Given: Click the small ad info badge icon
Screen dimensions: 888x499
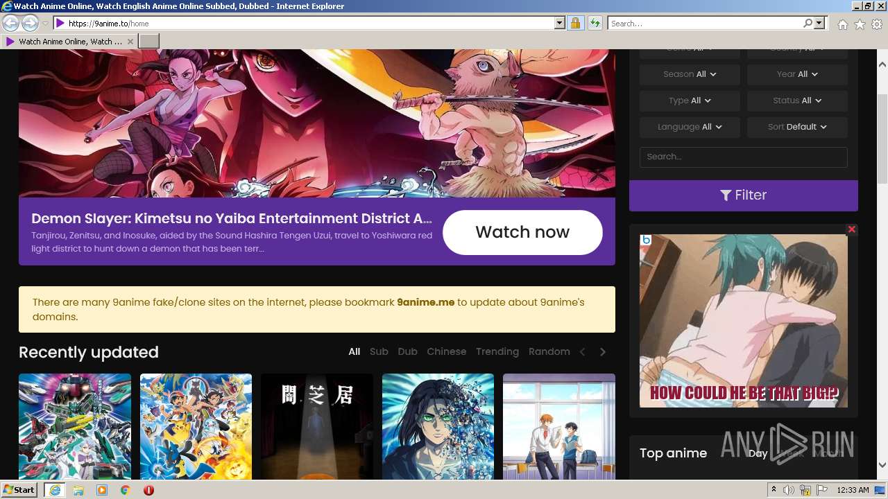Looking at the screenshot, I should (x=646, y=240).
